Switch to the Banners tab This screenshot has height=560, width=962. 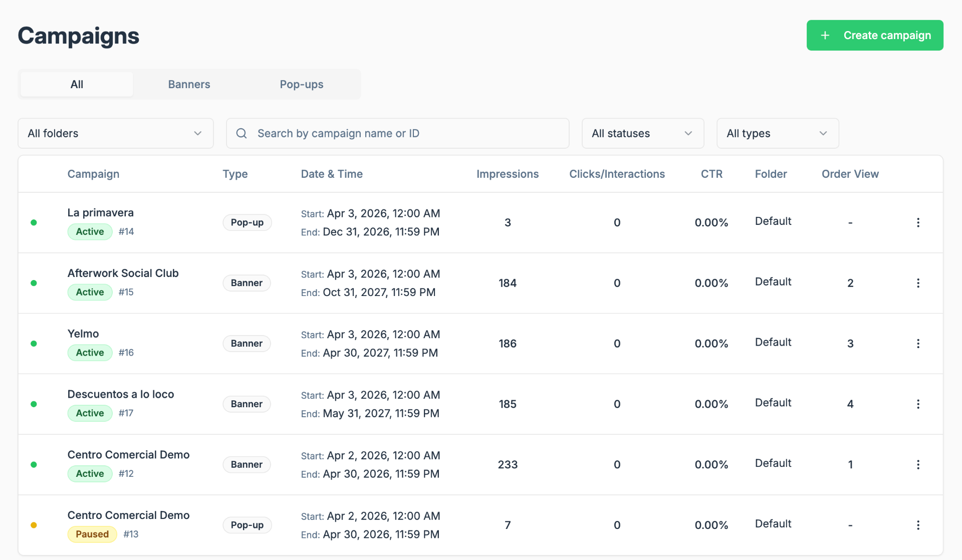pos(189,84)
